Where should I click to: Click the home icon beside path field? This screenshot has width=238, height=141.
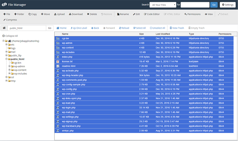coord(4,28)
